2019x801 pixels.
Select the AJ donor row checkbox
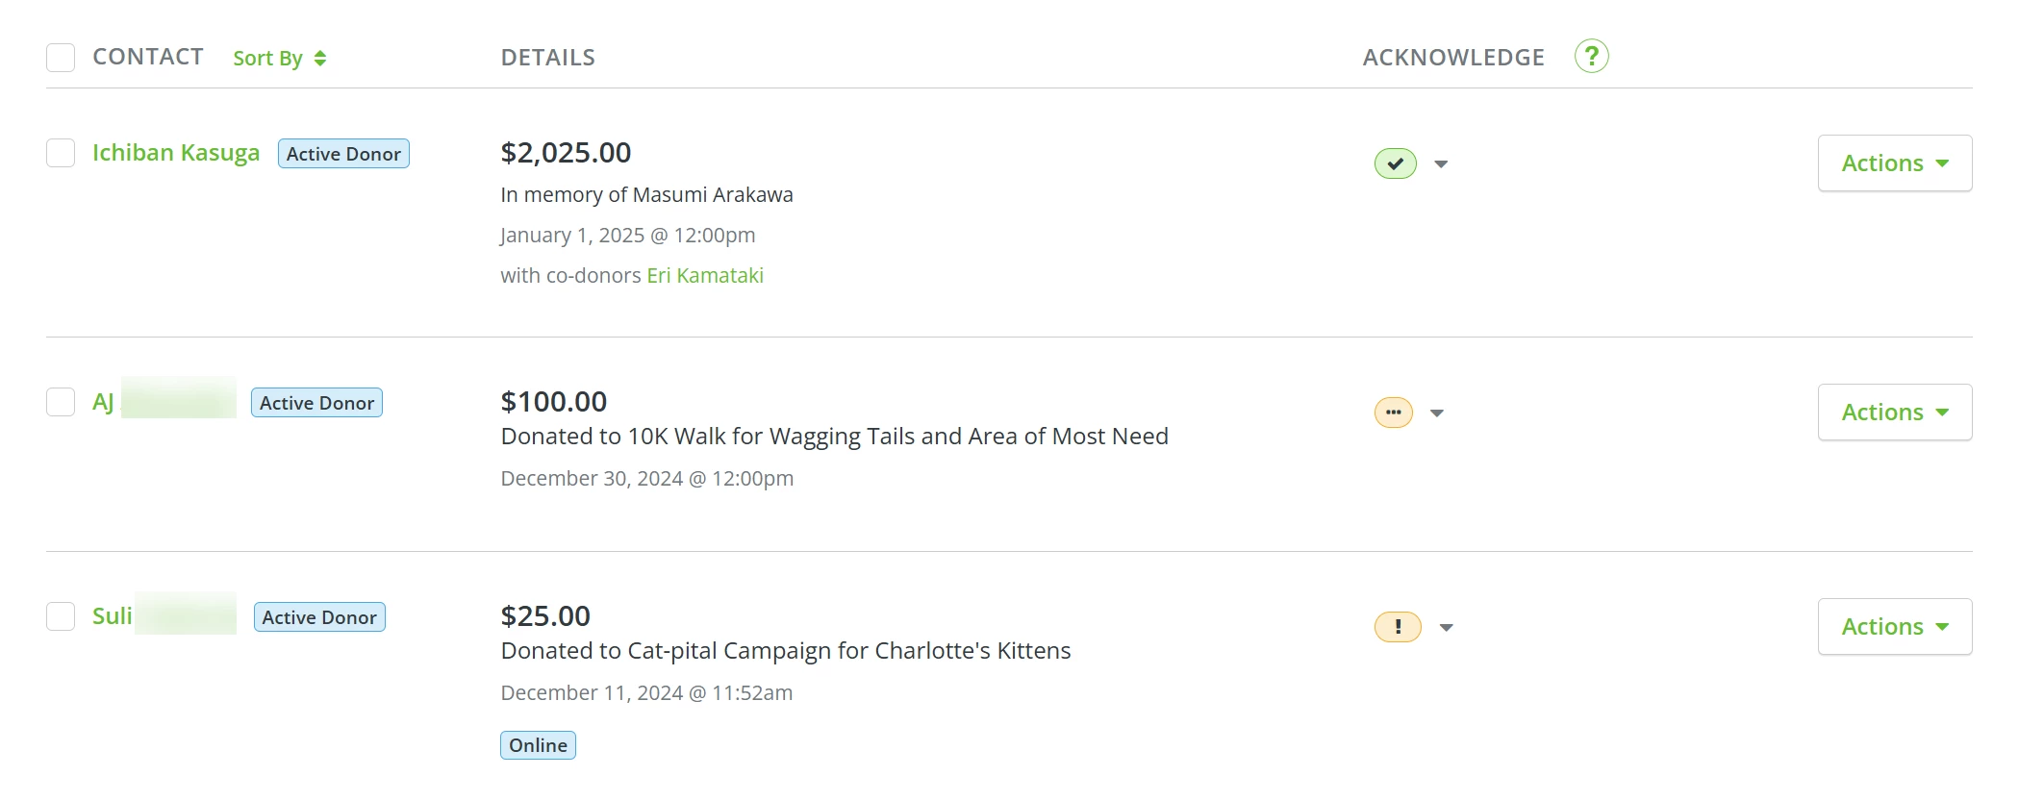coord(61,402)
